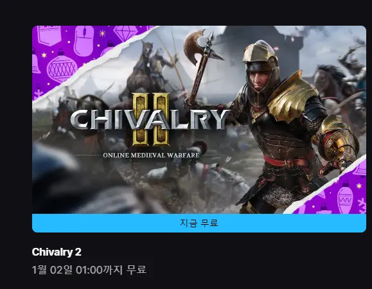
Task: Click the '지금 무료' blue banner
Action: click(x=199, y=223)
